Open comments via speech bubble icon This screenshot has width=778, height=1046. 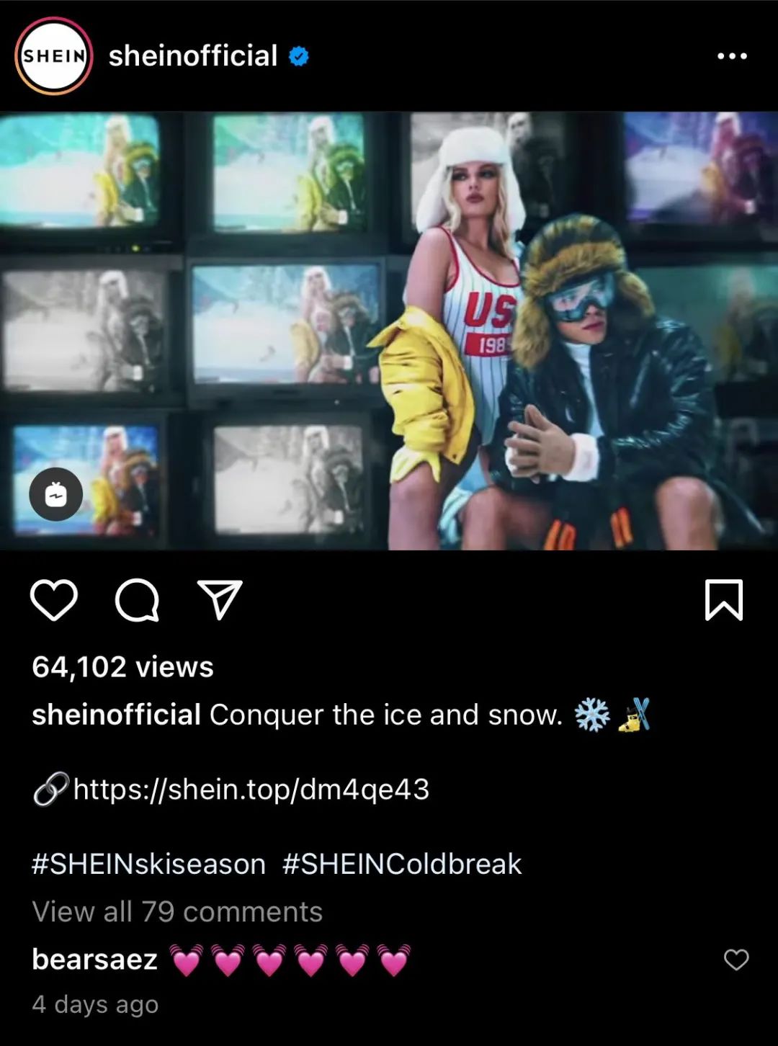point(137,600)
